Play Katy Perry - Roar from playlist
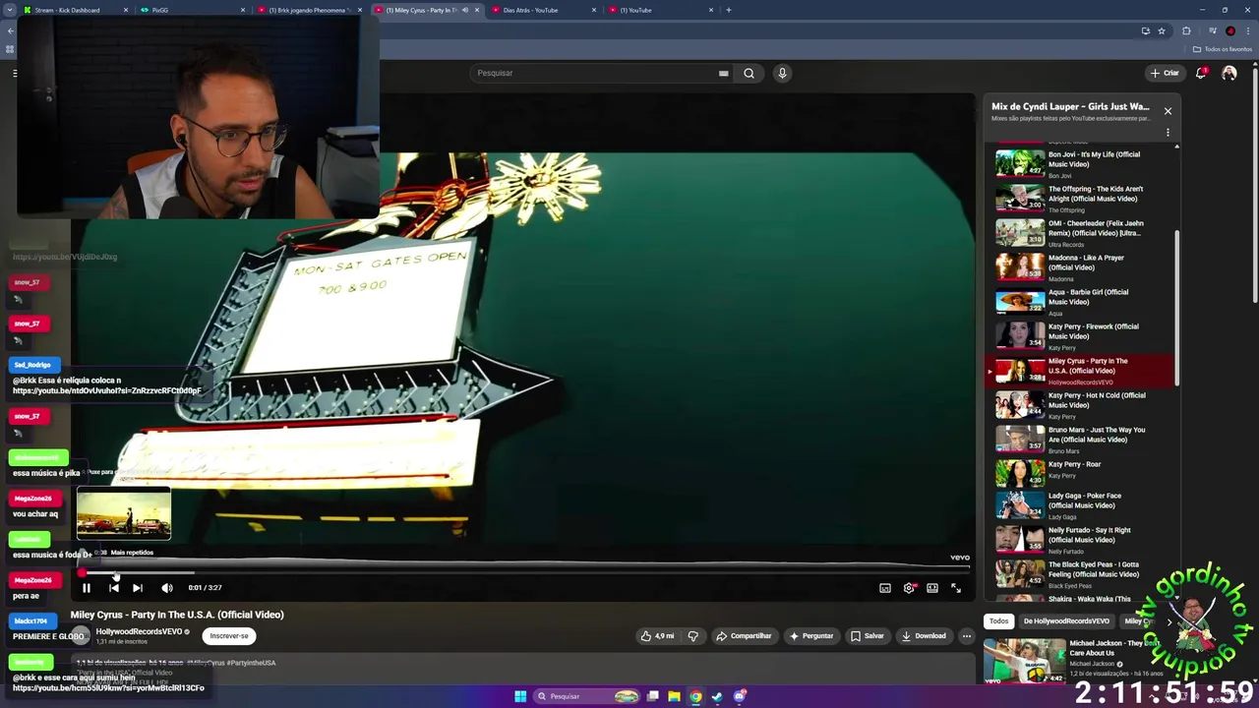 (x=1081, y=473)
